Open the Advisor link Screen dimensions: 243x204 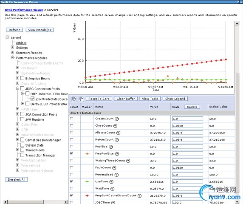(x=21, y=42)
